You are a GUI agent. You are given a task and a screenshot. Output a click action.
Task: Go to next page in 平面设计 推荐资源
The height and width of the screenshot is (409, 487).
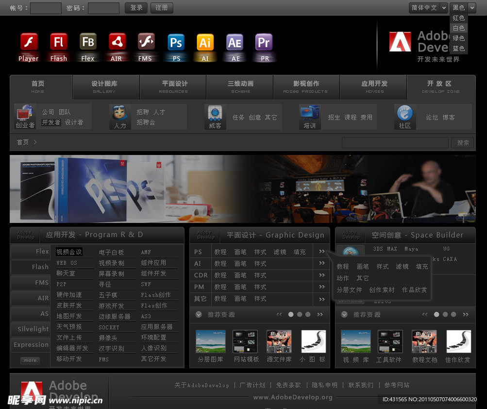tap(320, 314)
